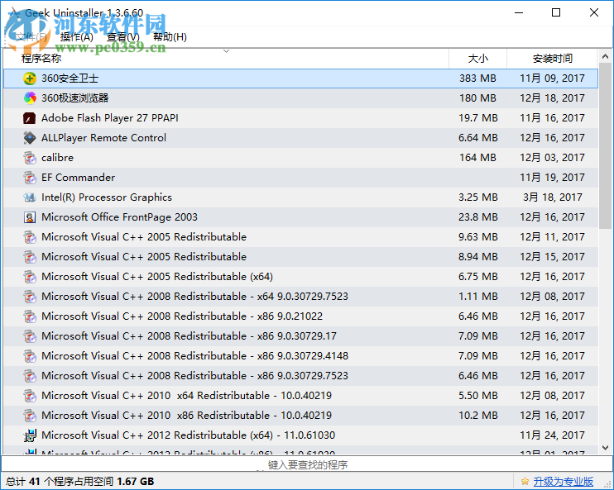Image resolution: width=614 pixels, height=490 pixels.
Task: Click icon of Visual C++ 2008 x86 9.0.30729.4148
Action: coord(30,356)
